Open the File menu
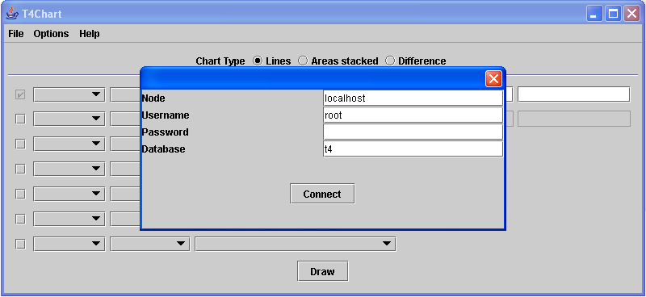This screenshot has width=646, height=297. pos(16,34)
